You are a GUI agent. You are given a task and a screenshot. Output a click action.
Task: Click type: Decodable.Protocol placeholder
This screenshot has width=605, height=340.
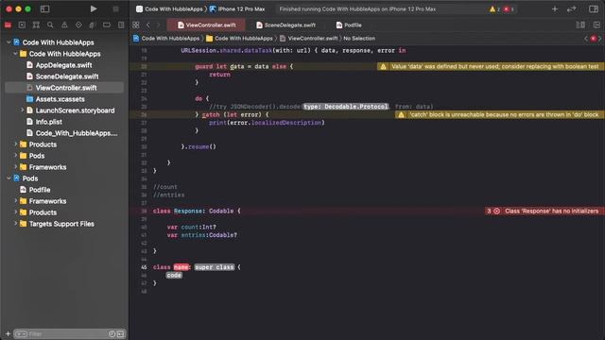click(x=345, y=107)
